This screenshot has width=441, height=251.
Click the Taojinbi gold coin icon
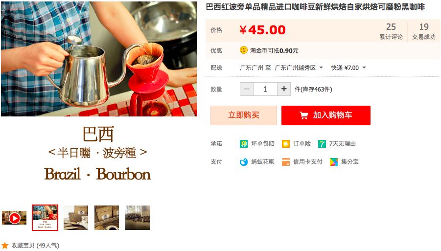(243, 50)
